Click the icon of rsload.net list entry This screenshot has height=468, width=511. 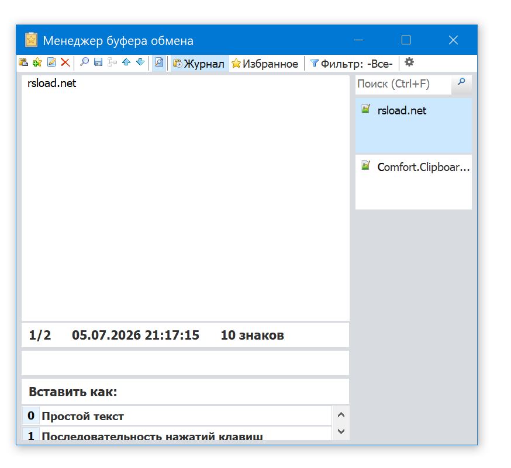click(x=365, y=109)
